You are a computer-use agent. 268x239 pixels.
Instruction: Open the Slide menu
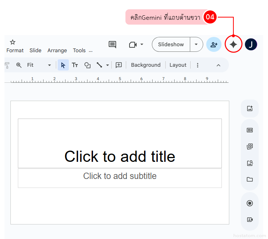pyautogui.click(x=35, y=50)
